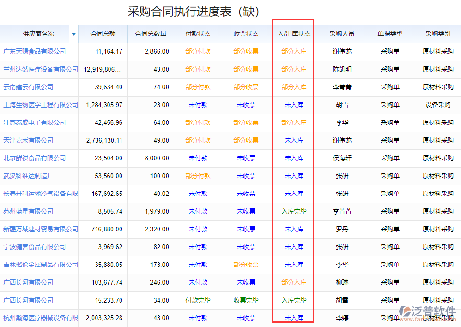Select the 付款状态 column header
The image size is (461, 327).
pyautogui.click(x=198, y=34)
